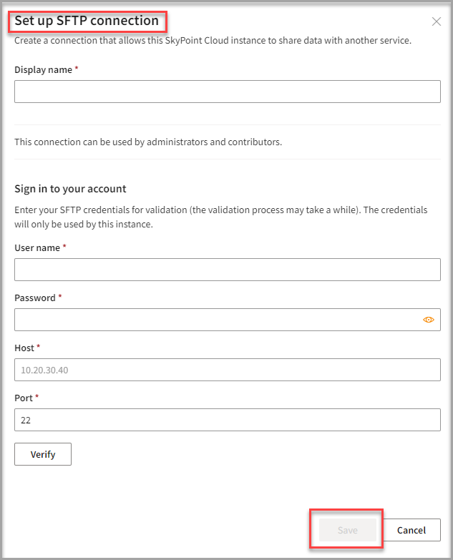Screen dimensions: 453x560
Task: Click the 'Host' field label
Action: point(24,348)
